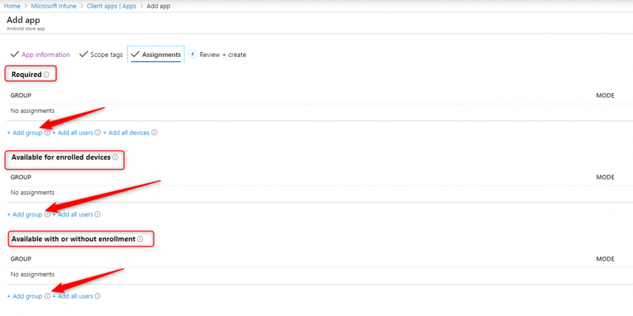The width and height of the screenshot is (633, 316).
Task: Click Add all users info icon in without enrollment section
Action: tap(98, 296)
